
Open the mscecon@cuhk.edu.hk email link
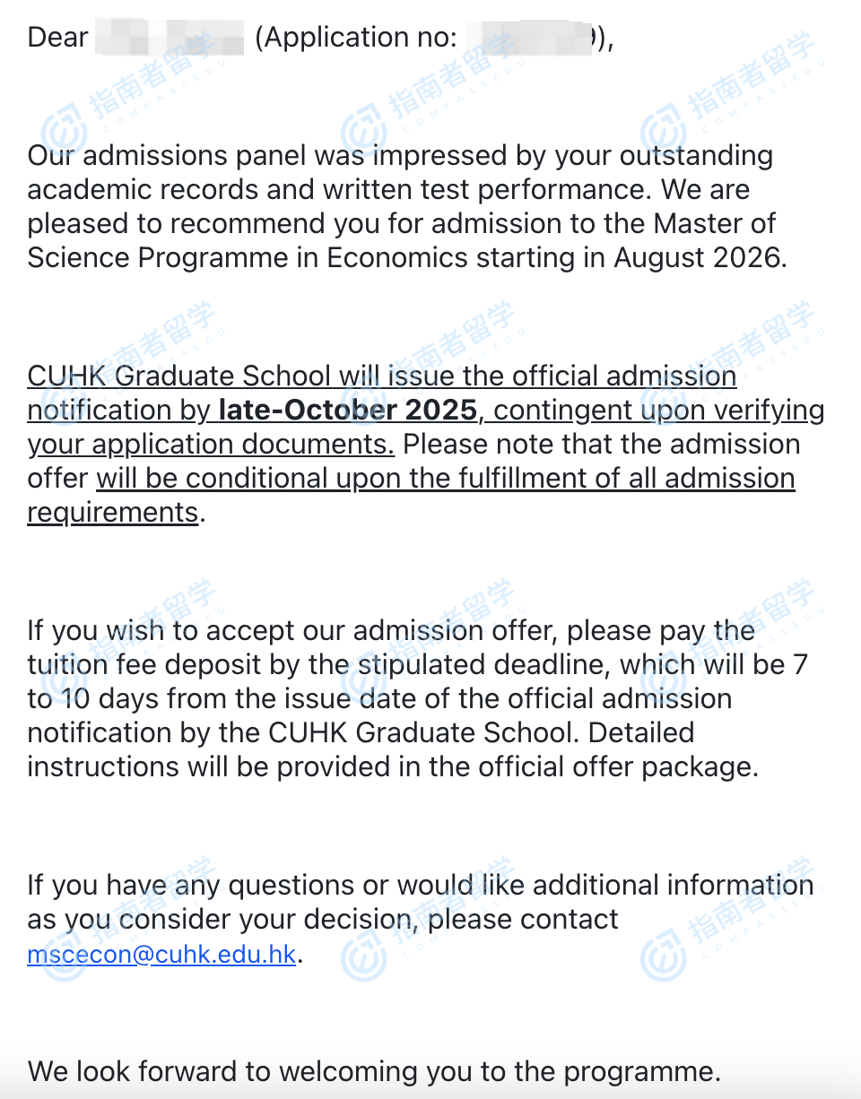tap(161, 955)
